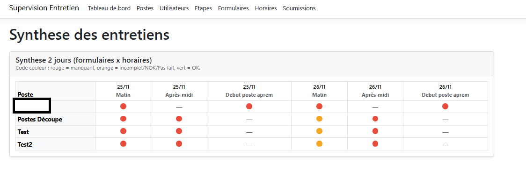Click orange status dot for Postes Découpe 26/11 Matin
Screen dimensions: 526x192
point(319,119)
